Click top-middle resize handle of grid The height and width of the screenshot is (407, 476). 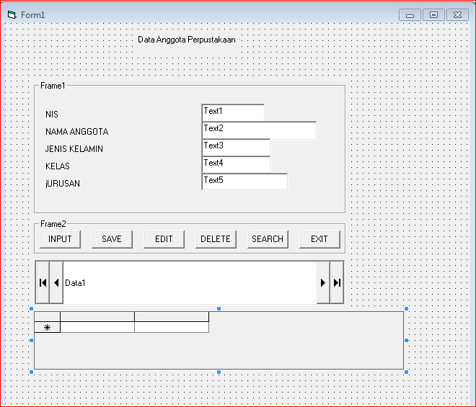(x=219, y=308)
